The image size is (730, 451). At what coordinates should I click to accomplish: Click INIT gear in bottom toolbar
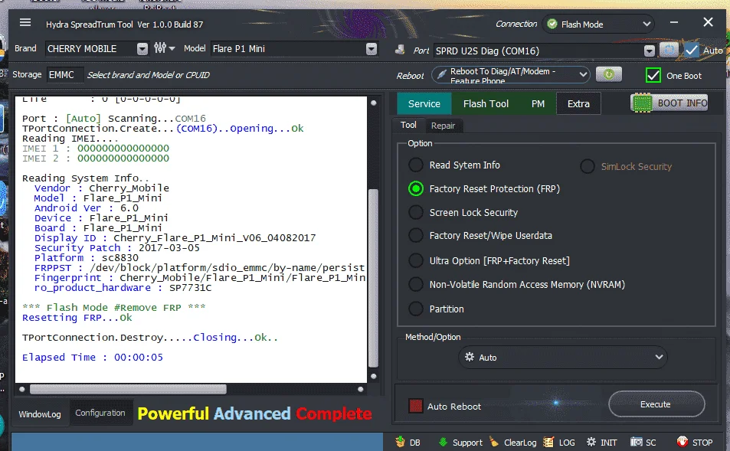click(591, 442)
